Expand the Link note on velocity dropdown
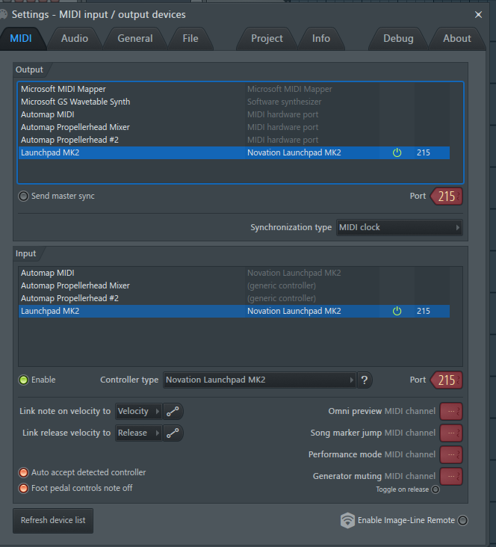Image resolution: width=496 pixels, height=547 pixels. pyautogui.click(x=138, y=412)
